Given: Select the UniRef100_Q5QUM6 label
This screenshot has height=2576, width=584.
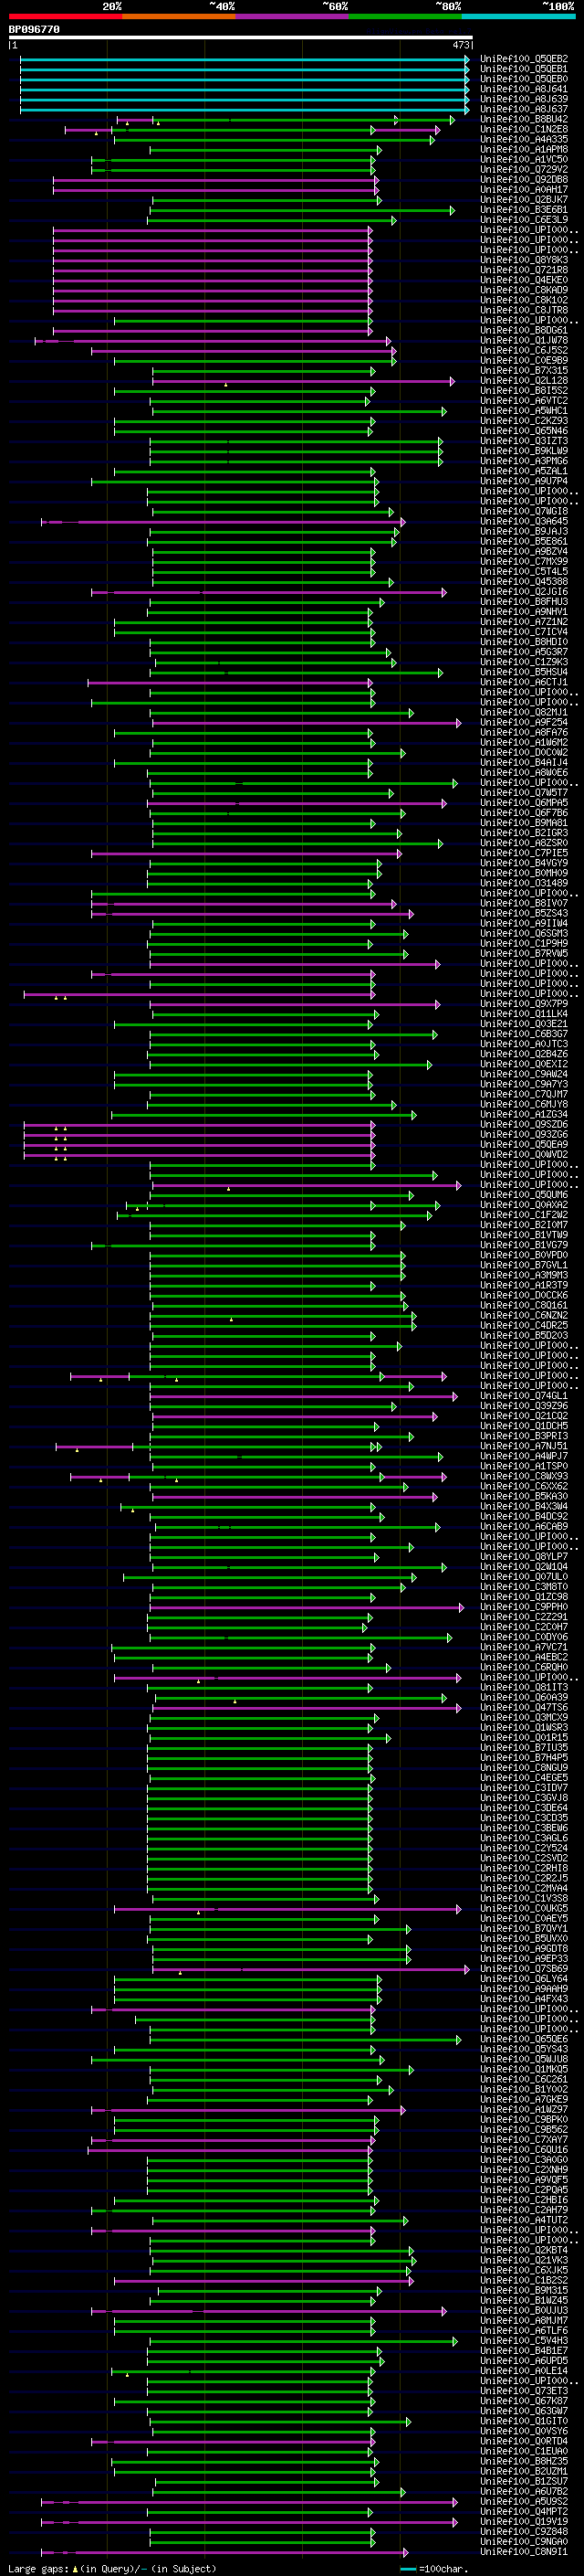Looking at the screenshot, I should click(x=524, y=1195).
